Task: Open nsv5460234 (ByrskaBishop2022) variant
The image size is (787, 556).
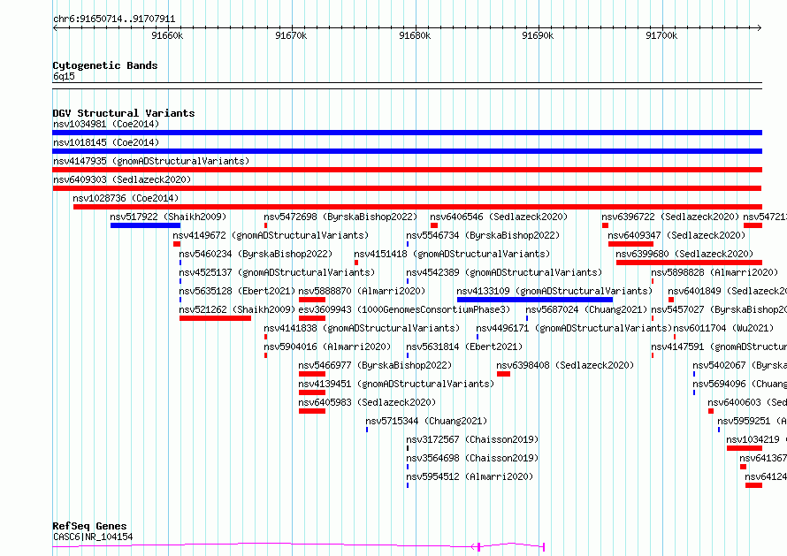Action: pyautogui.click(x=256, y=254)
